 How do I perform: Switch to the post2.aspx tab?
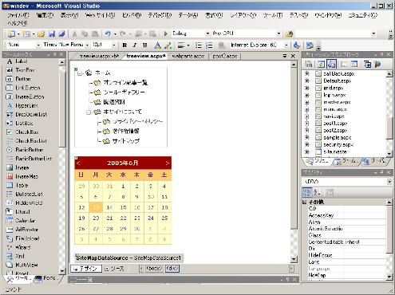click(x=225, y=56)
